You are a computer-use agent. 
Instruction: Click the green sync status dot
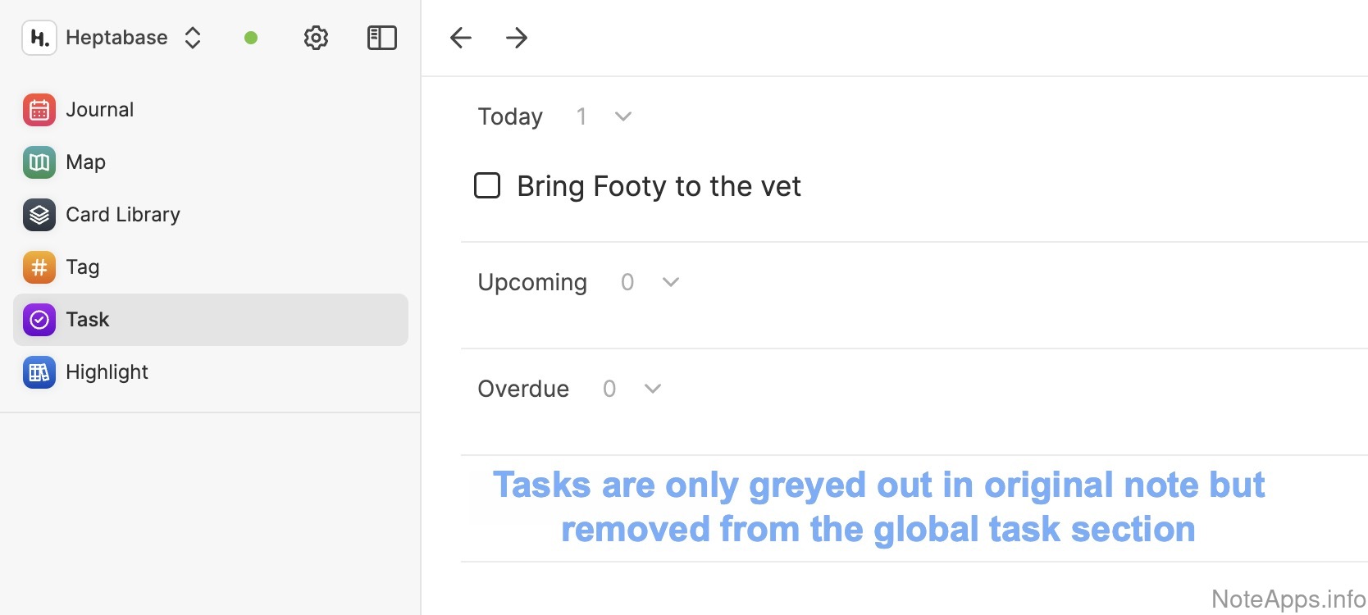(x=251, y=38)
